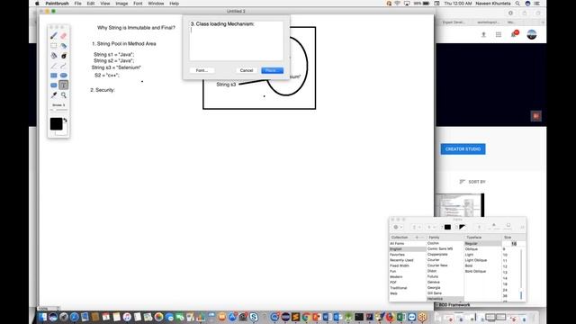576x324 pixels.
Task: Open Finder from the Dock
Action: point(42,317)
